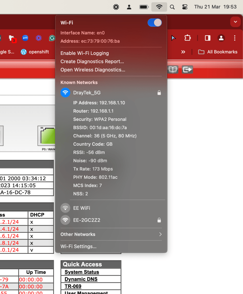The image size is (243, 294).
Task: Click the 2023 14:15:05 table cell
Action: [x=27, y=185]
